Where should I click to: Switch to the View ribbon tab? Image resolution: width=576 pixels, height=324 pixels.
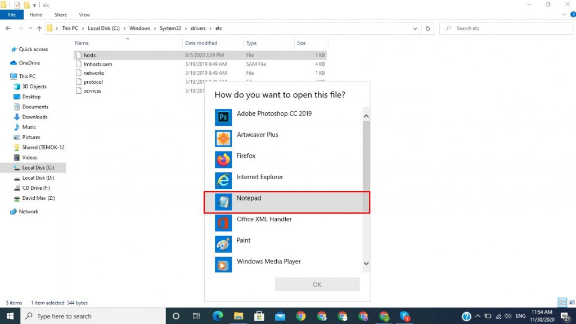(84, 15)
